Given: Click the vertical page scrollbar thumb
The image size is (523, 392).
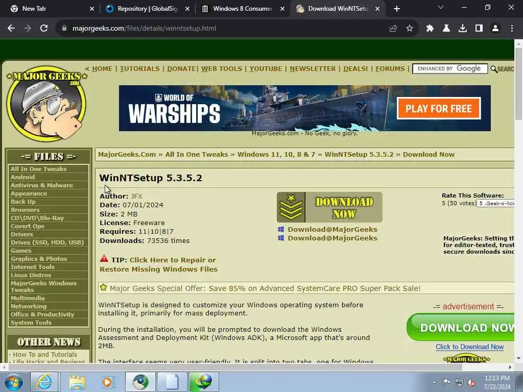Looking at the screenshot, I should [x=518, y=84].
